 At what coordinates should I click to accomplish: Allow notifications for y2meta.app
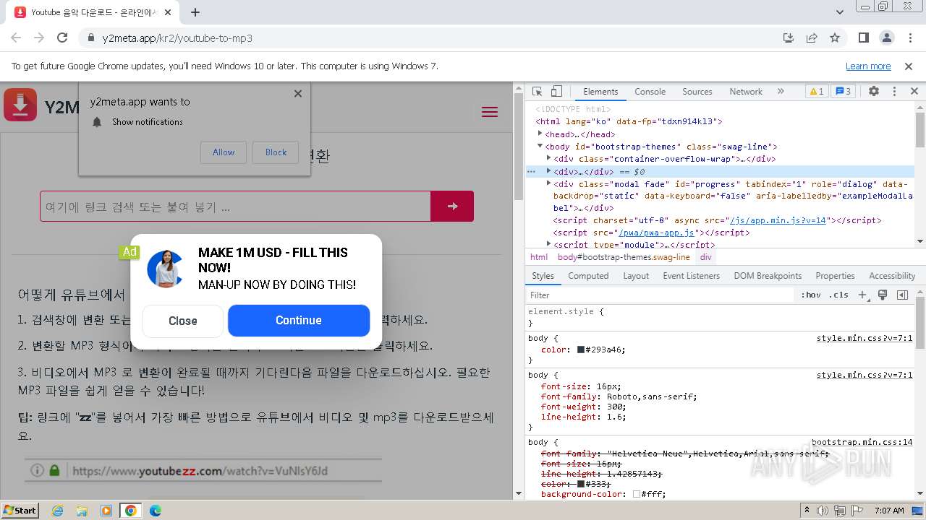coord(224,152)
